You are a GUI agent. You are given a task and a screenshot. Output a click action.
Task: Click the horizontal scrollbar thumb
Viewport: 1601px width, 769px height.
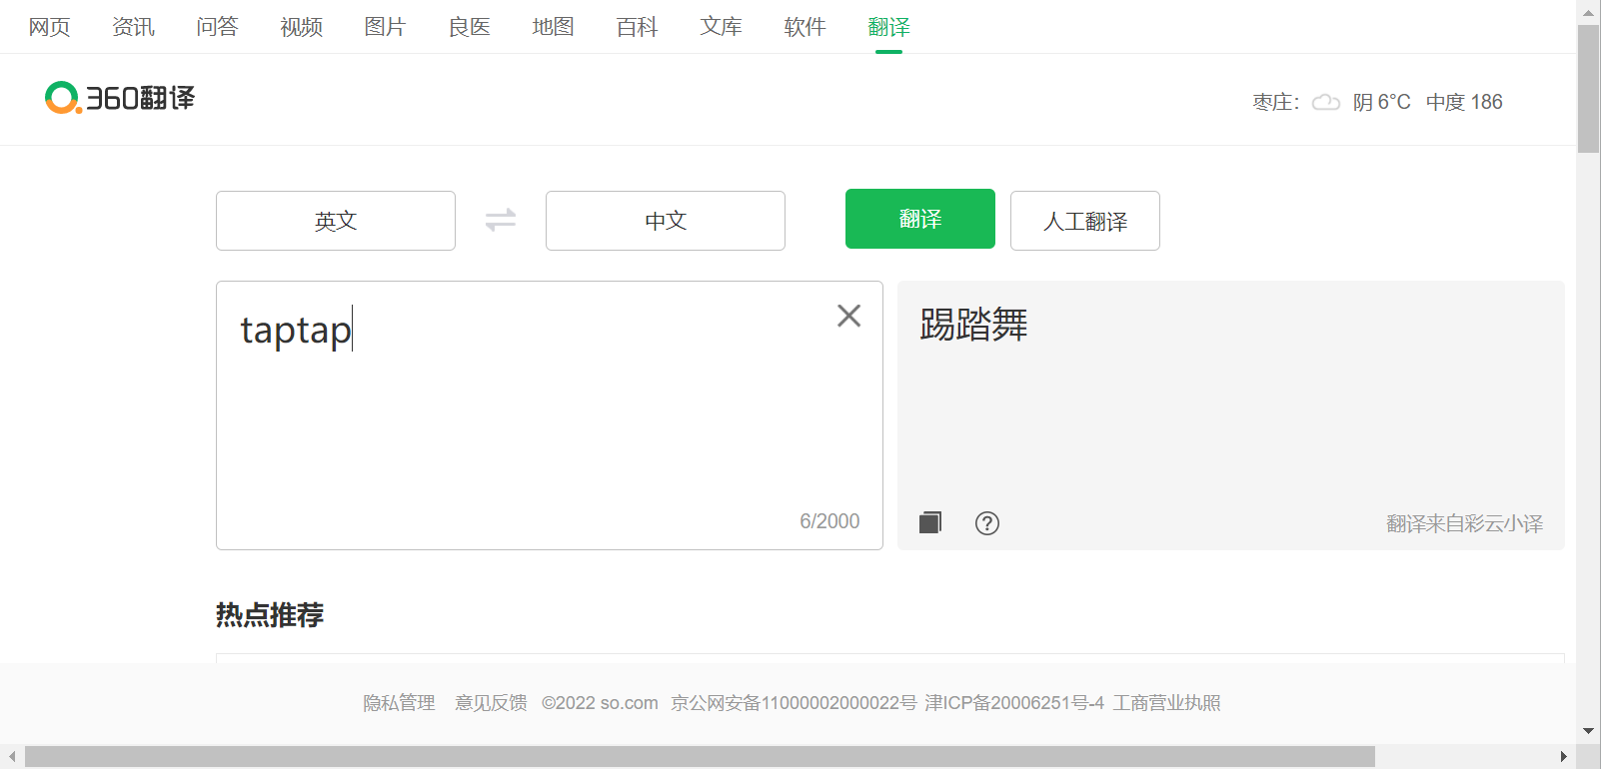(700, 757)
